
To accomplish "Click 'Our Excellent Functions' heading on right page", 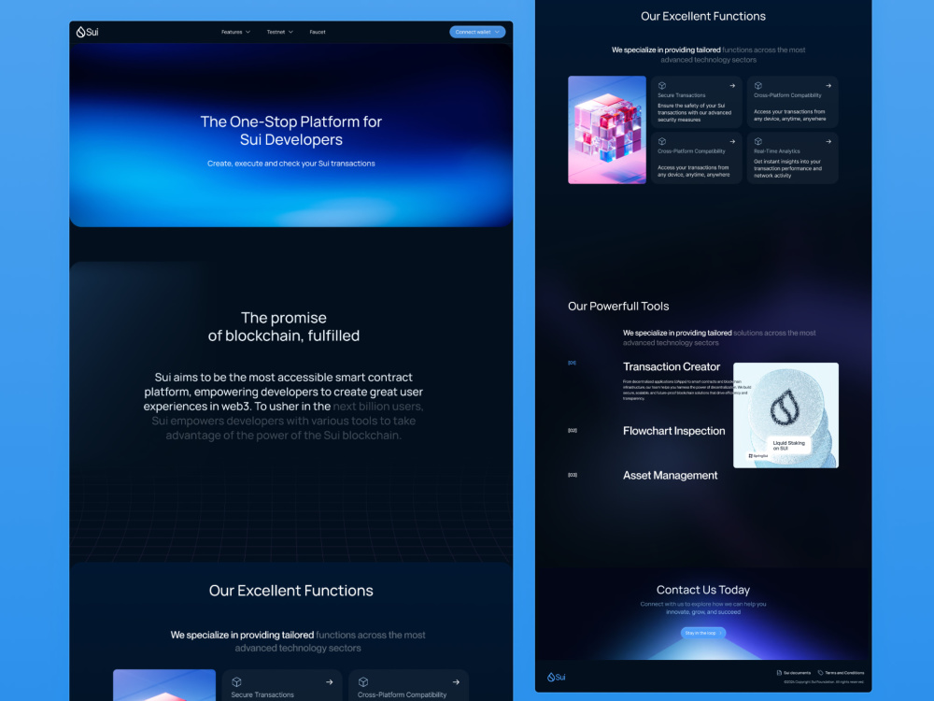I will (x=703, y=17).
